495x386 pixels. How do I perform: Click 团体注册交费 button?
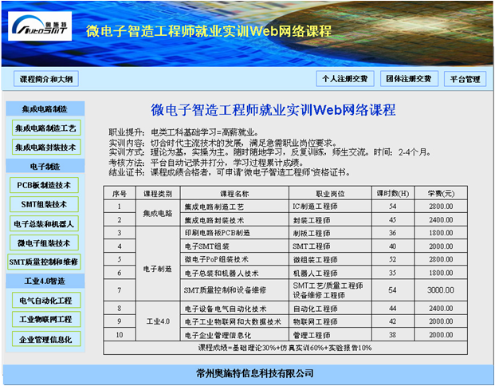[x=407, y=79]
